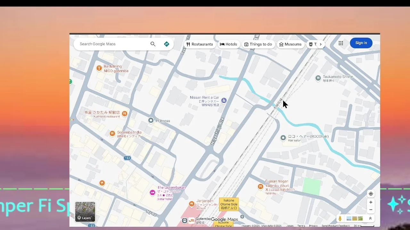The width and height of the screenshot is (410, 230).
Task: Click The Gotembakan hotel pin
Action: pos(152,192)
